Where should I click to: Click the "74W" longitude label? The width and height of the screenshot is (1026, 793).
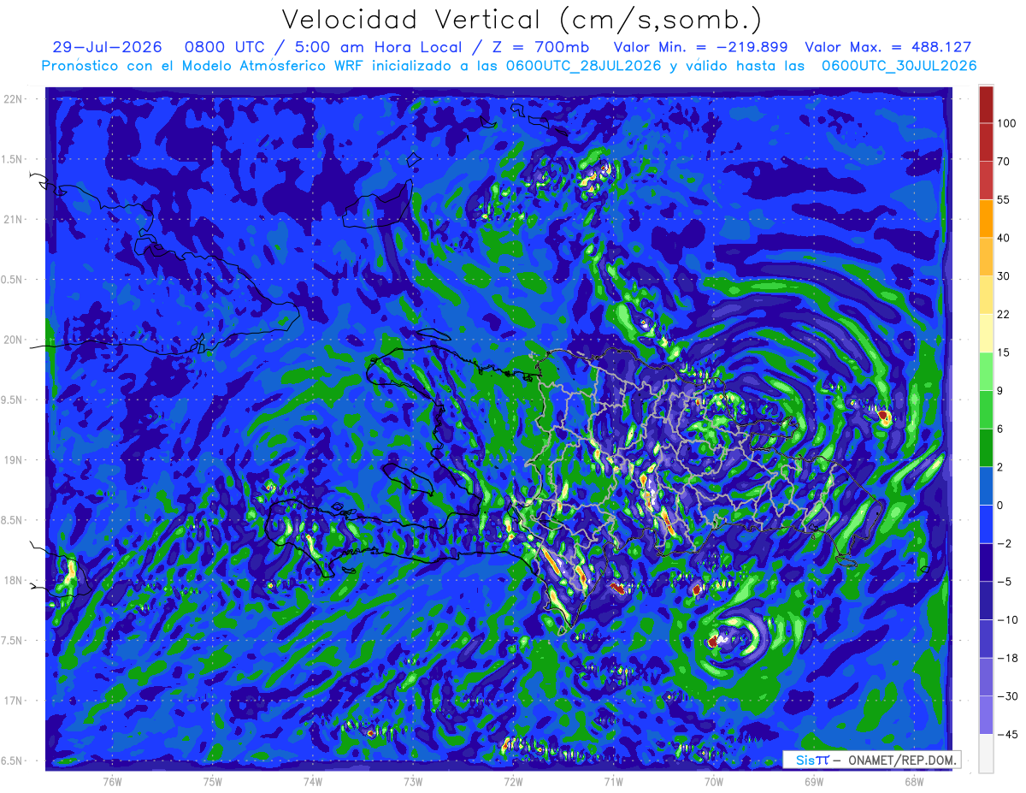(x=313, y=781)
